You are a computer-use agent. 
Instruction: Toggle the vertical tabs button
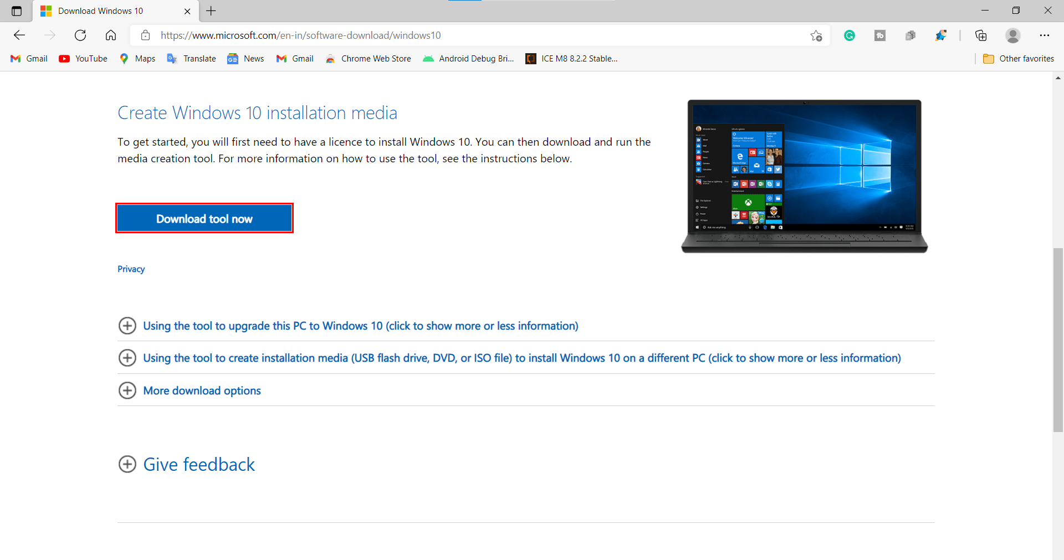click(x=17, y=11)
